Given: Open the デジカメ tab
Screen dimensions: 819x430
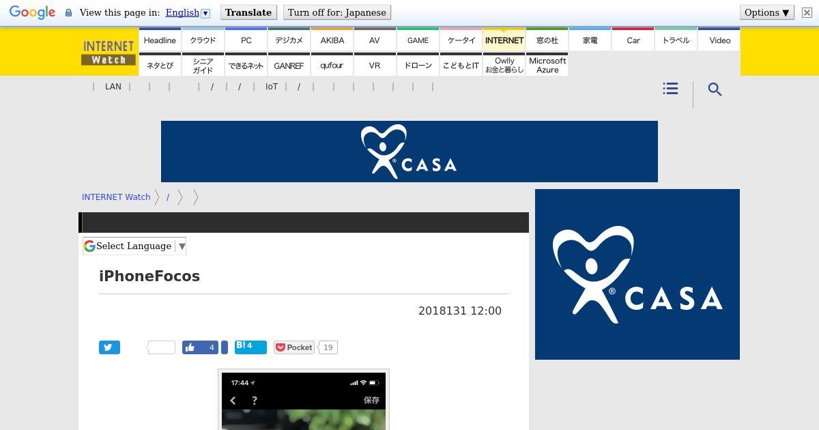Looking at the screenshot, I should (289, 40).
